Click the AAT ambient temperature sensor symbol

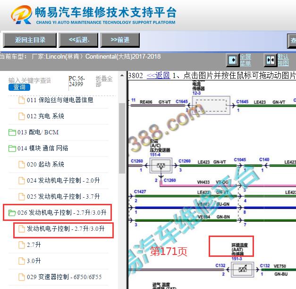pos(243,270)
